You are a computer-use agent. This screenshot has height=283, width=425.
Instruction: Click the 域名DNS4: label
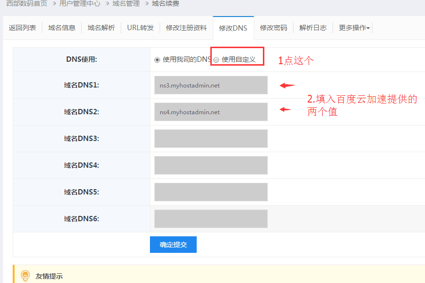click(x=82, y=165)
